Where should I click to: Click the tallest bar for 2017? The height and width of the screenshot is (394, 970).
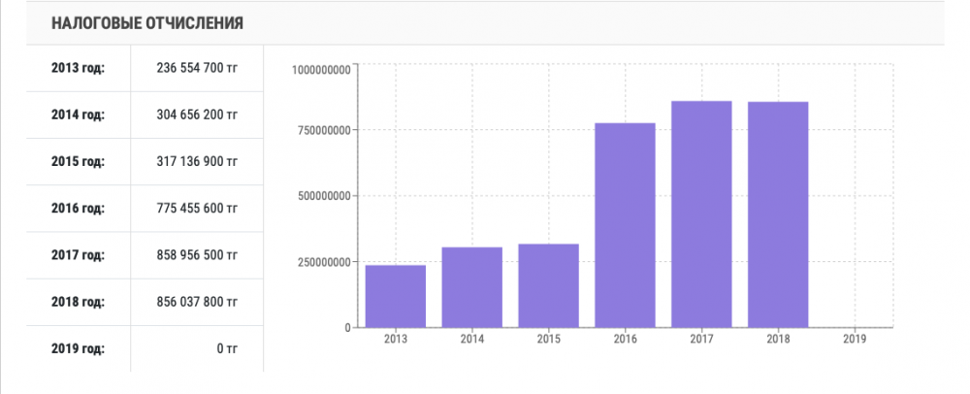[701, 214]
